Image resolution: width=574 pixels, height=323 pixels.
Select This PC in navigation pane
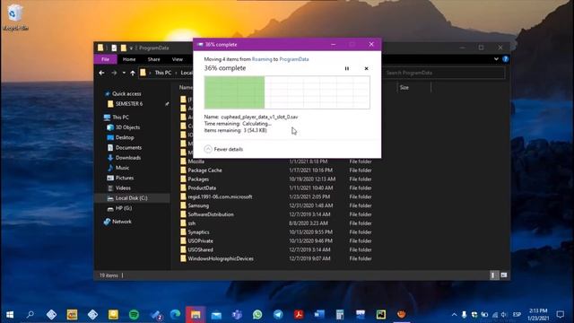point(120,118)
